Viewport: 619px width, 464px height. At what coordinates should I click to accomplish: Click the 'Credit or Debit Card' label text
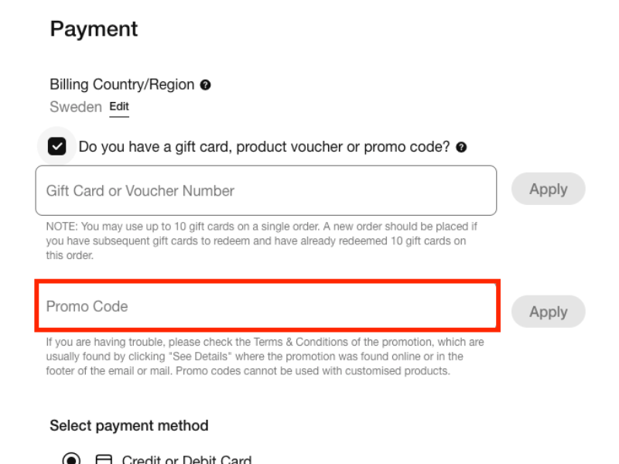point(186,459)
